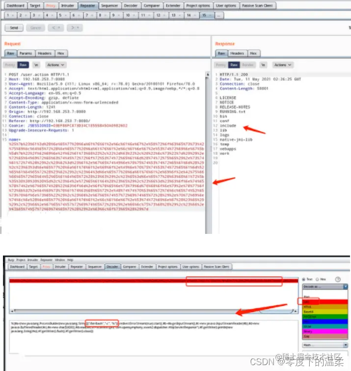351x371 pixels.
Task: Send the Repeater request
Action: pos(14,28)
